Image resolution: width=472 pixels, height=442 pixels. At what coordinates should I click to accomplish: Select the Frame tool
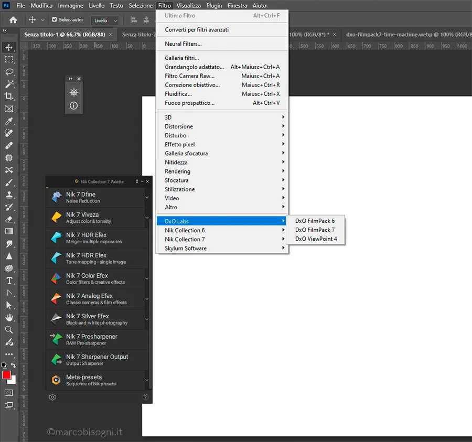click(9, 109)
